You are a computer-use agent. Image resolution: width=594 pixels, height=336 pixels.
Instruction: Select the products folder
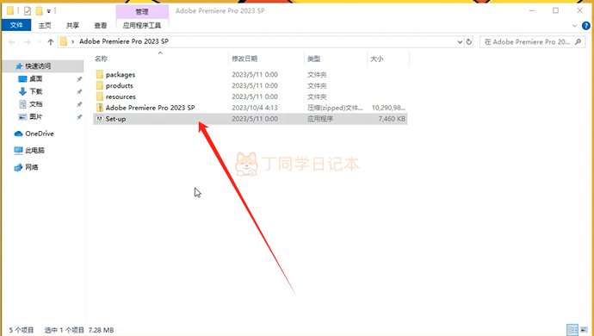tap(120, 85)
